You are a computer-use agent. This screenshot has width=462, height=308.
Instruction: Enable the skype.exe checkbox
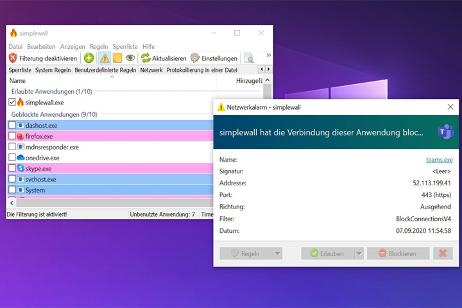tap(12, 168)
